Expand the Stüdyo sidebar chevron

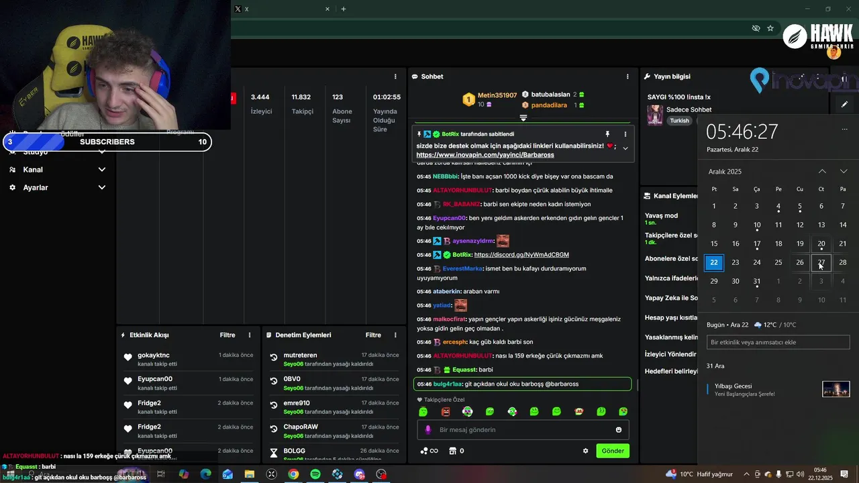coord(102,152)
